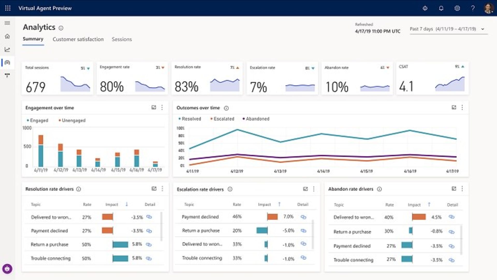Expand the Engagement over time chart
Viewport: 497px width, 280px height.
click(154, 107)
